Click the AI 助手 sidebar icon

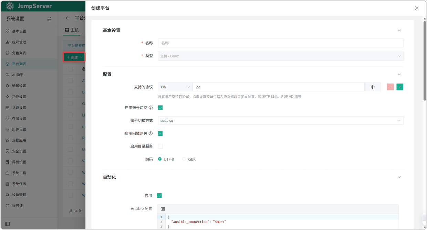pos(8,75)
